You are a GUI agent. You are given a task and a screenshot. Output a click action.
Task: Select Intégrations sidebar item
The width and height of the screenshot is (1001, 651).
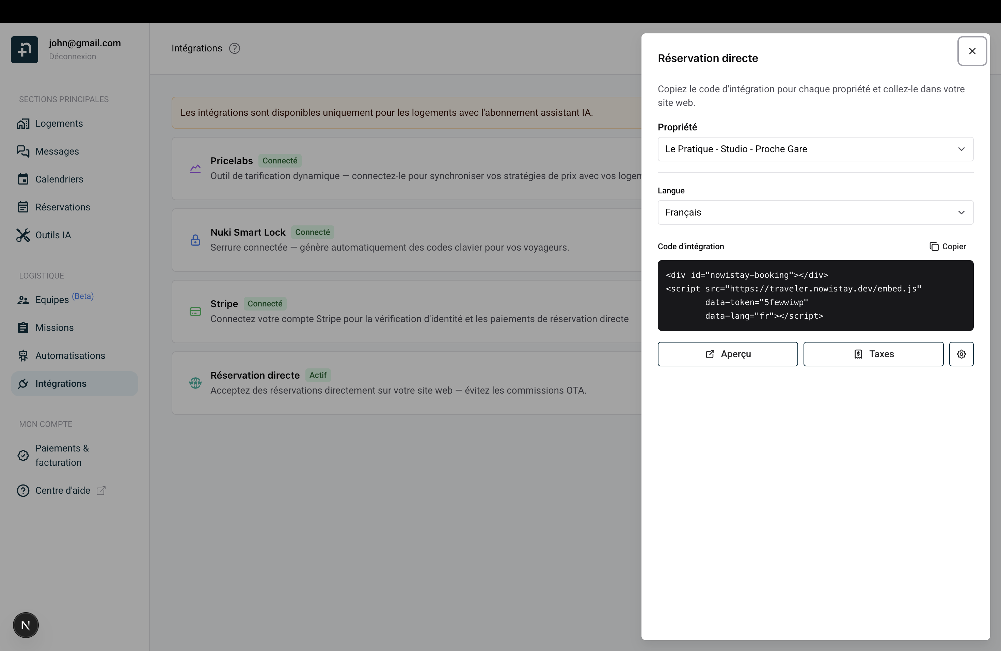tap(75, 383)
